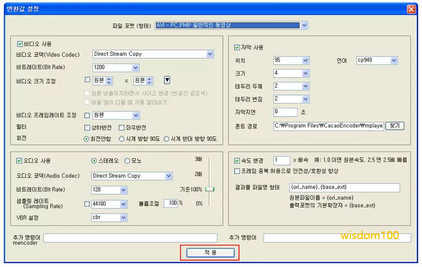Enable the 상하반전 filter checkbox

click(x=87, y=128)
